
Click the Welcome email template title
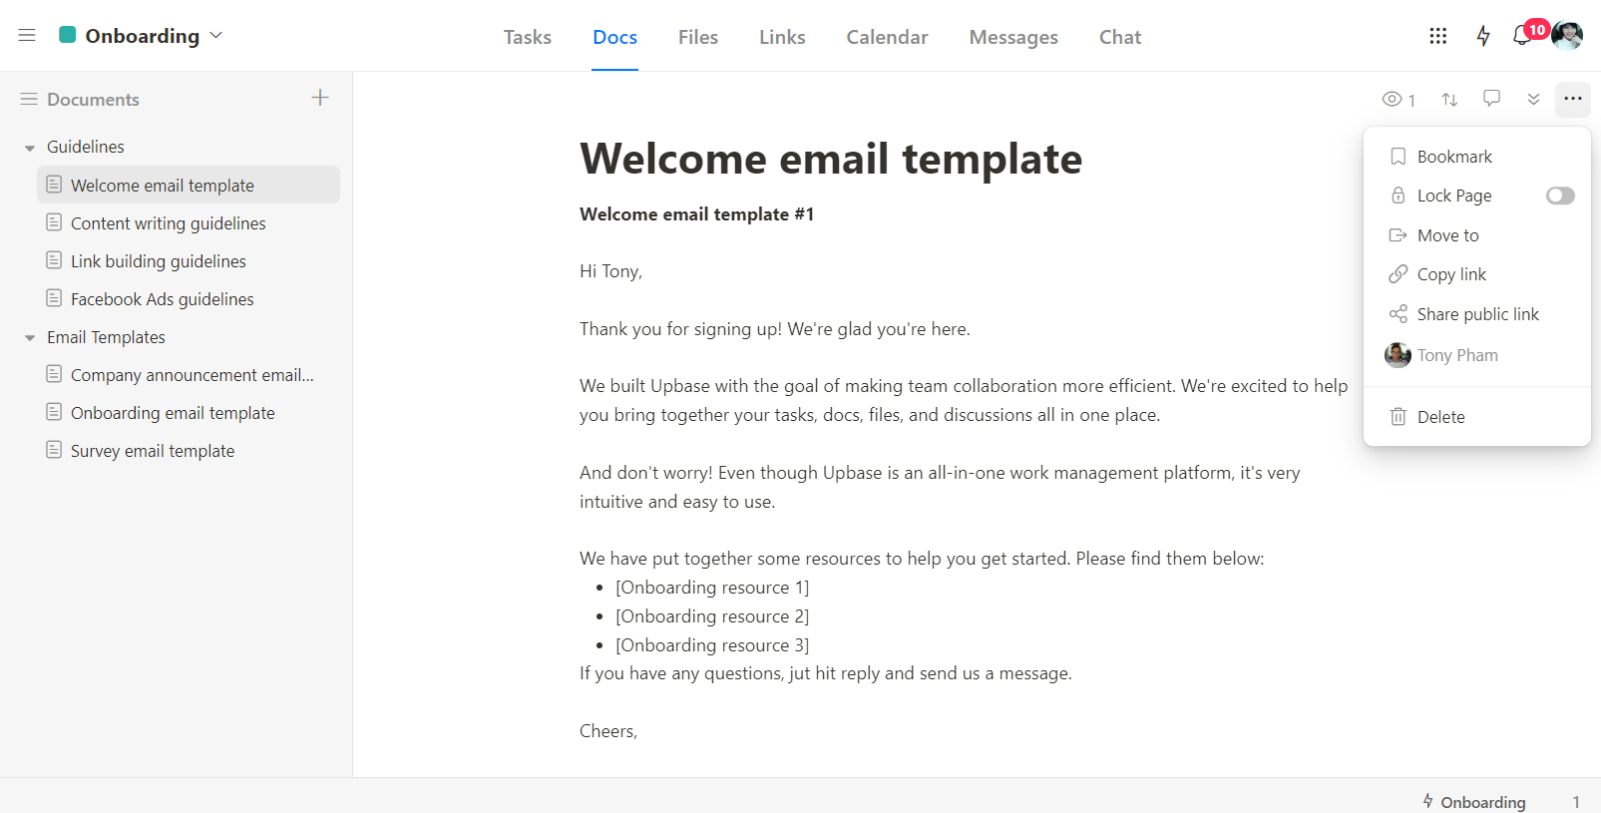point(831,159)
